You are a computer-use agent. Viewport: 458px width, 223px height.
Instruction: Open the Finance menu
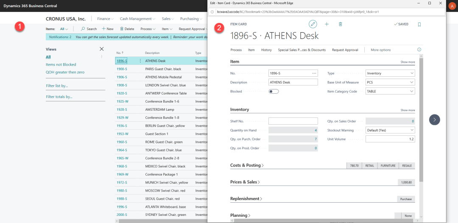pyautogui.click(x=106, y=19)
